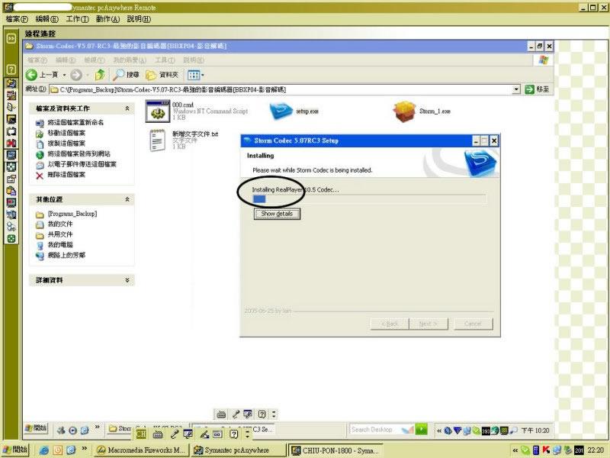
Task: Click the address bar path field
Action: point(281,89)
